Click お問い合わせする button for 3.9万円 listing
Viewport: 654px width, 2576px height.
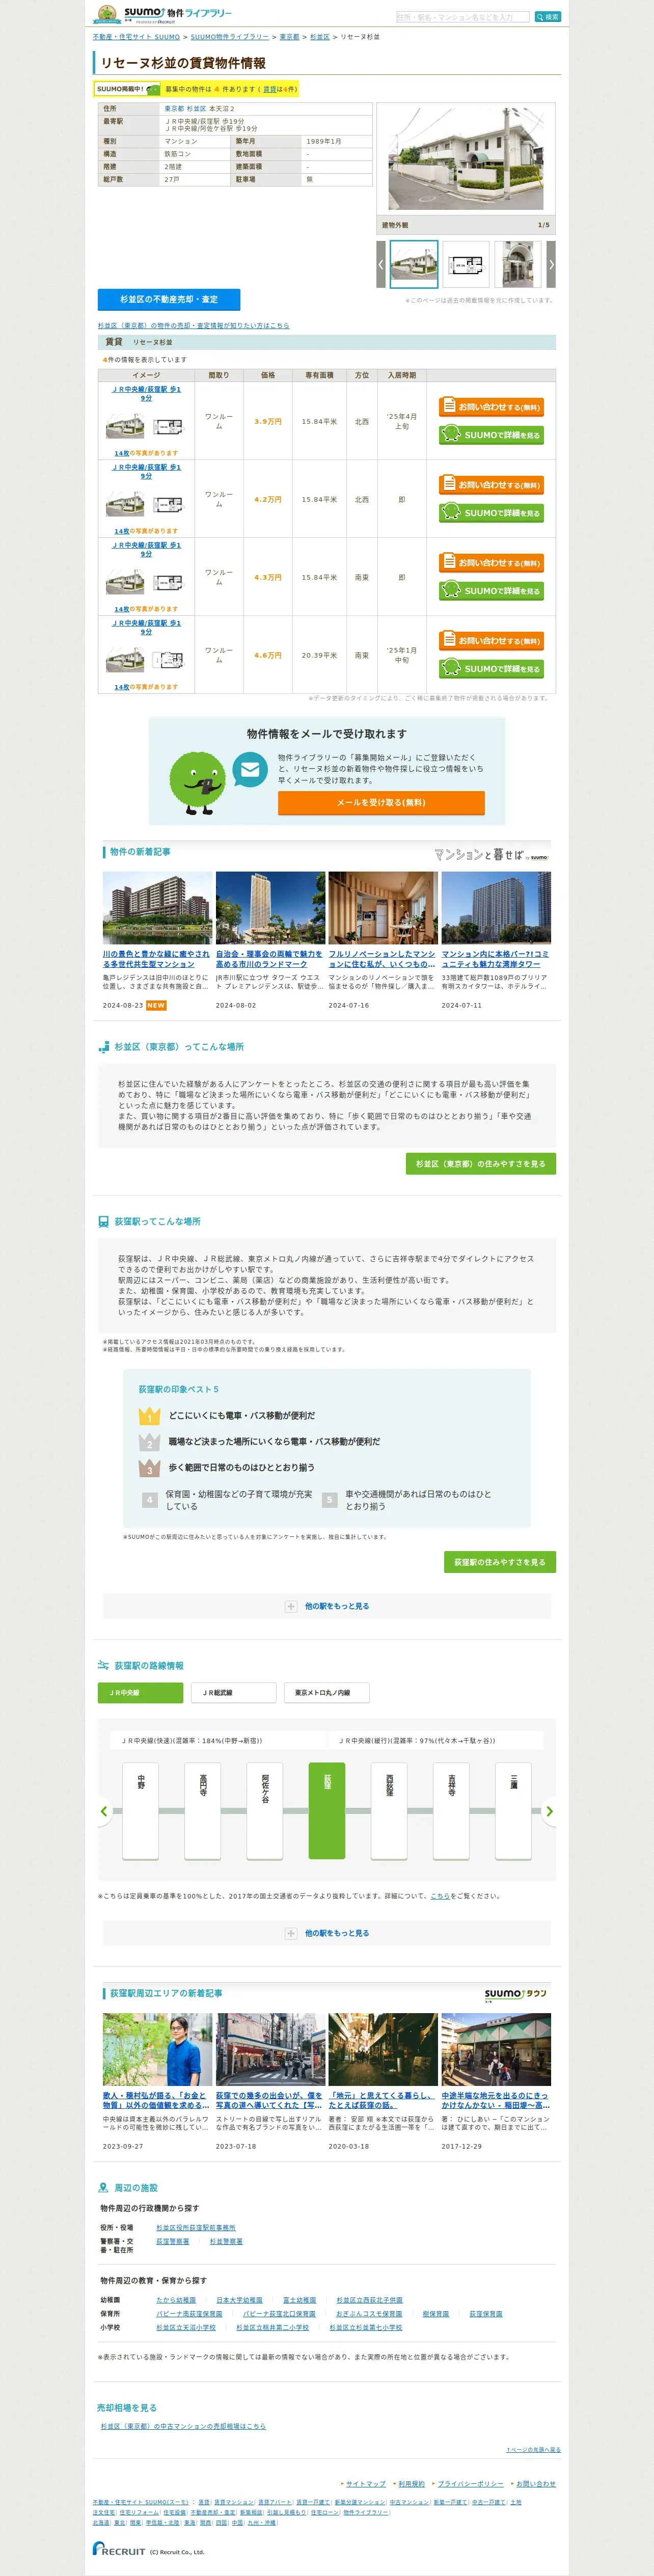pos(491,407)
